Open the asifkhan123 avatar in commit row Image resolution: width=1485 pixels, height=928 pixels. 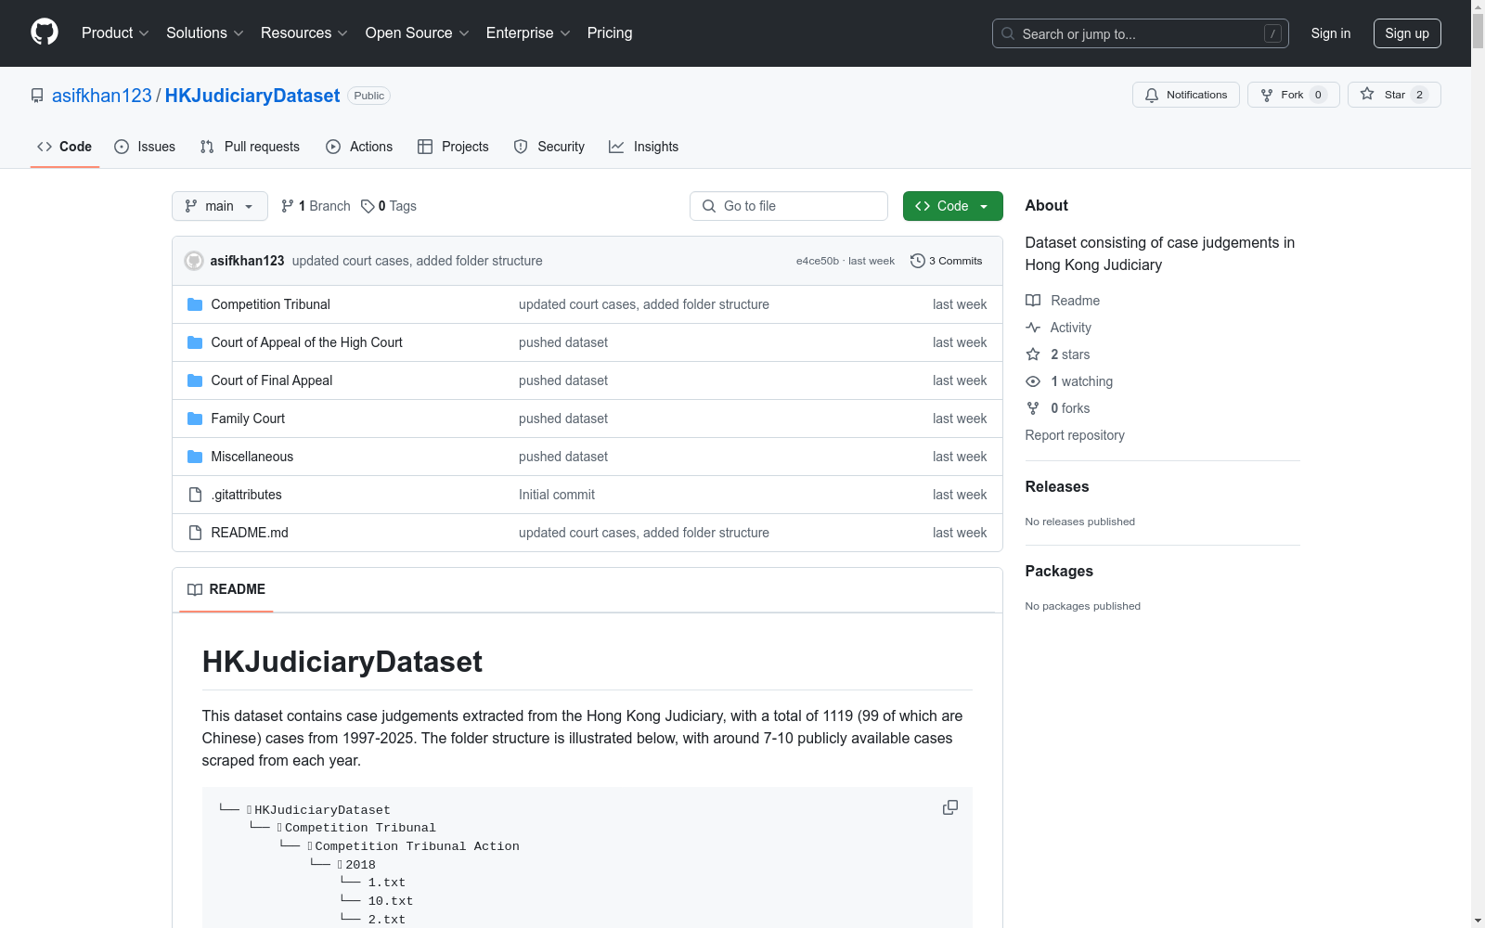(194, 261)
